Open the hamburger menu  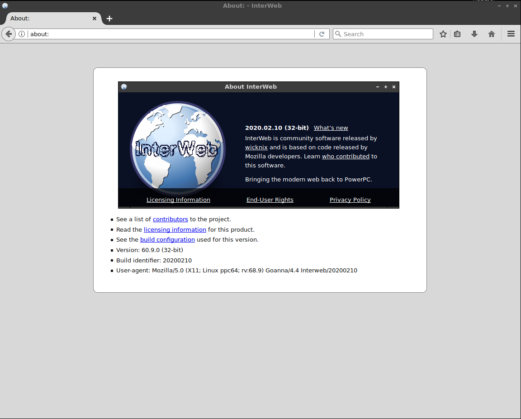tap(511, 34)
